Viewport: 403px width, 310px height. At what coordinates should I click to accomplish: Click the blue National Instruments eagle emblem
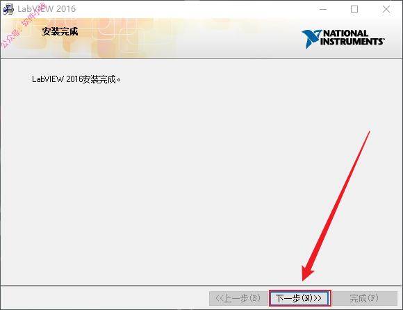coord(311,39)
